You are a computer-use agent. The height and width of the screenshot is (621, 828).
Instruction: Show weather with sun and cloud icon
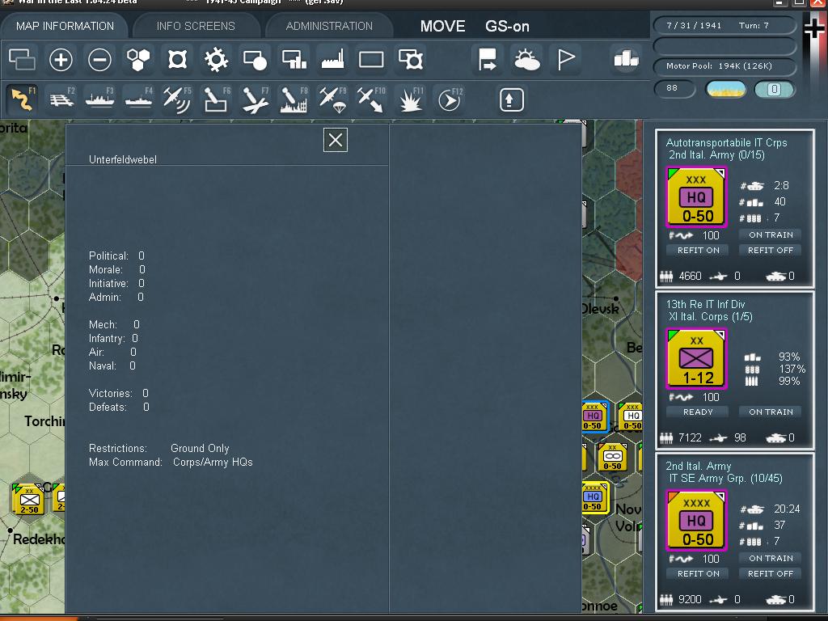point(526,59)
